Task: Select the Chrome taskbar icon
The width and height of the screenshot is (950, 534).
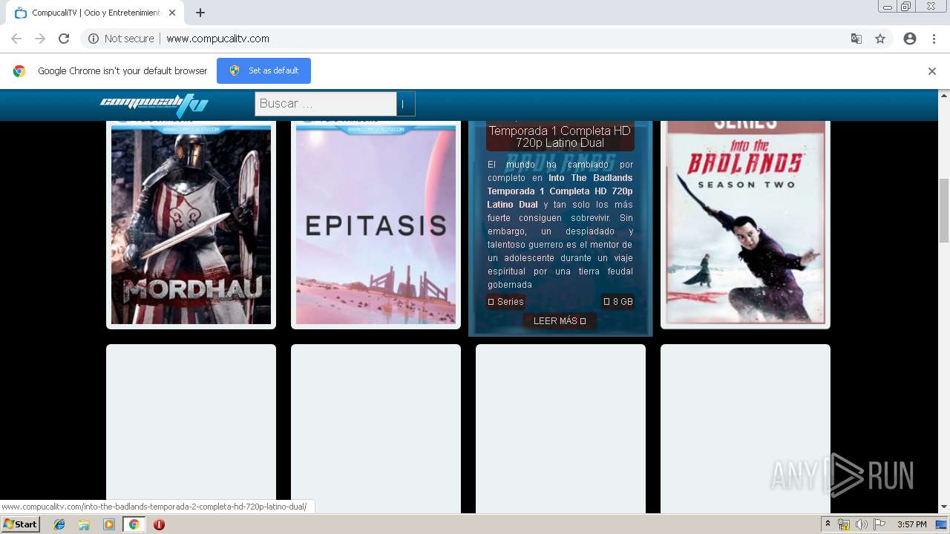Action: click(x=134, y=524)
